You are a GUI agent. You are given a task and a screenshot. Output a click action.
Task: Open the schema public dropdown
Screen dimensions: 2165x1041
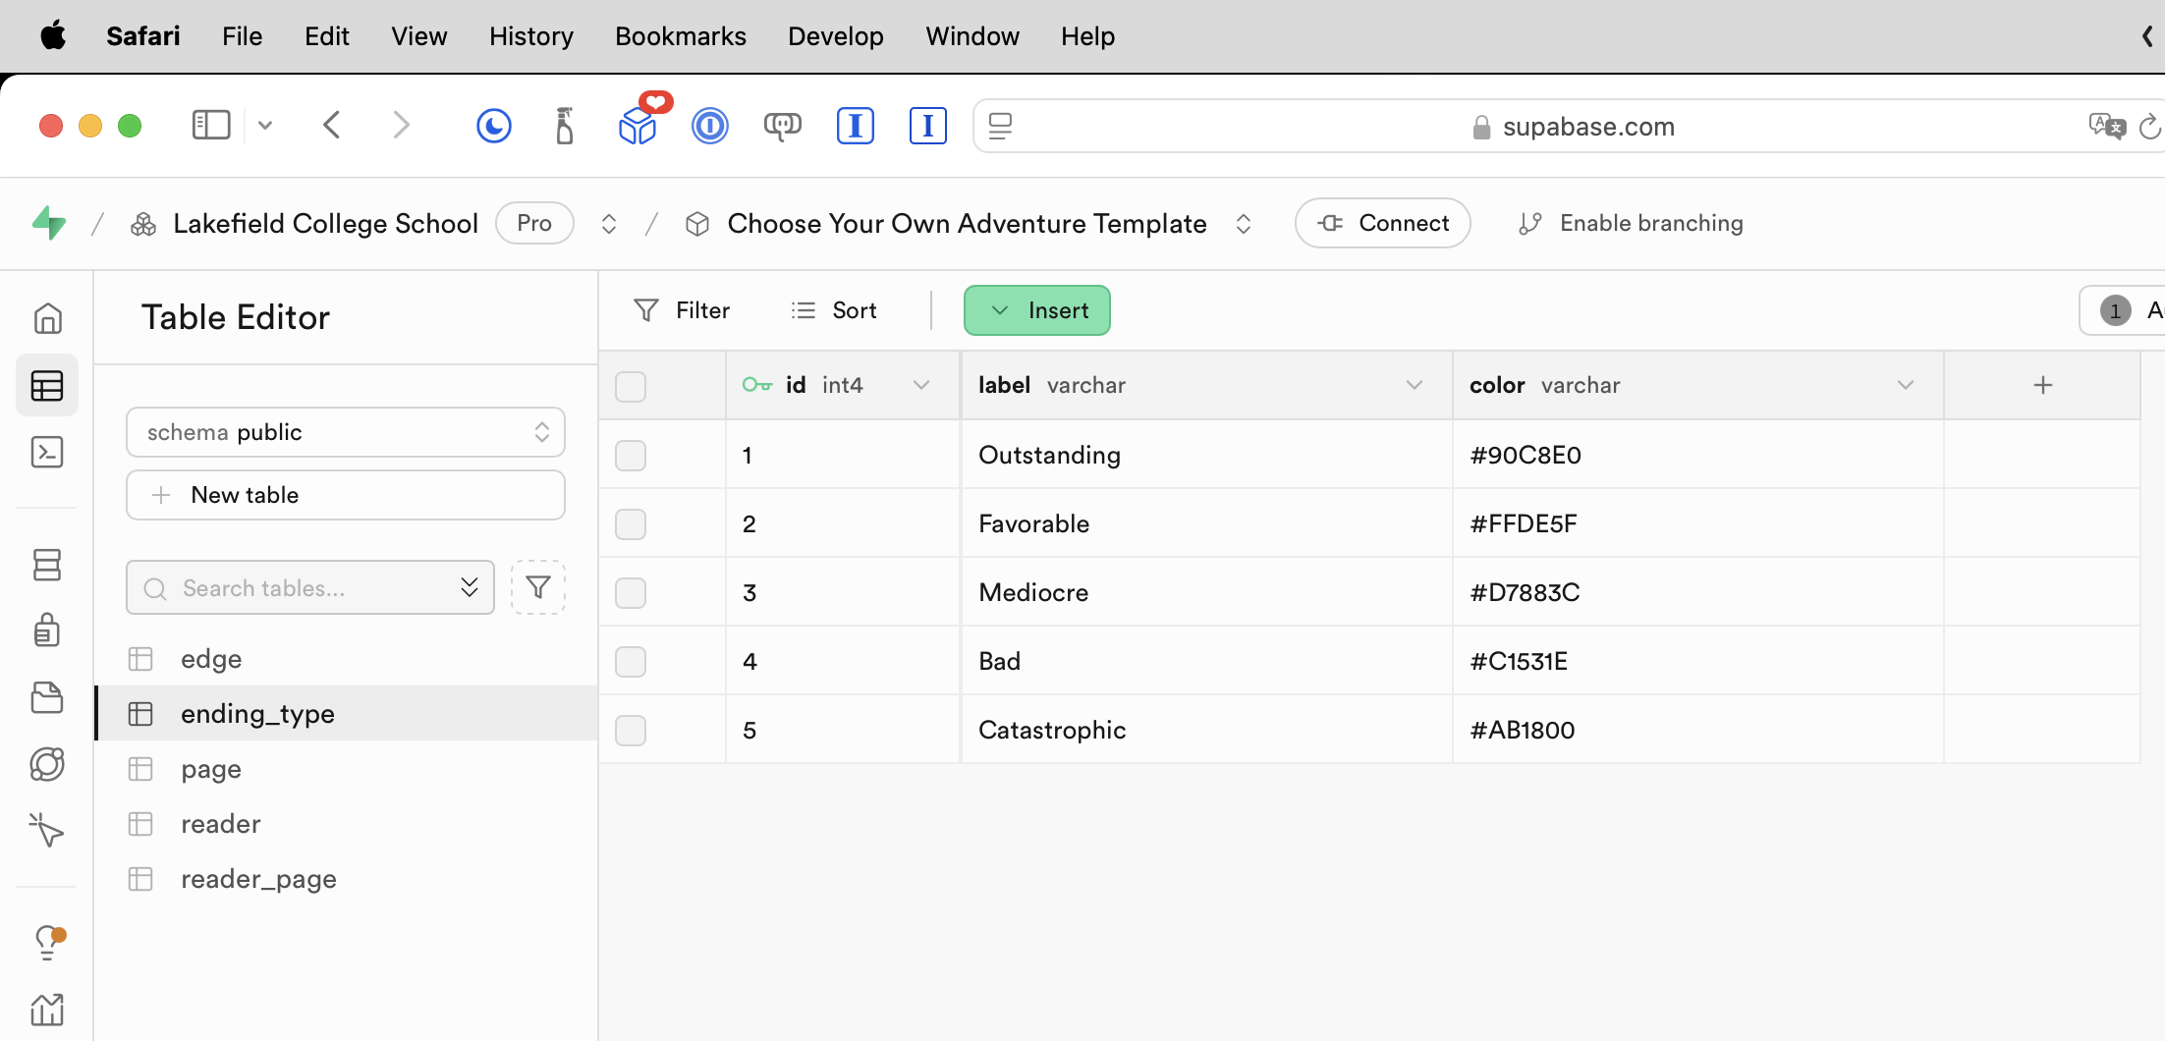345,432
